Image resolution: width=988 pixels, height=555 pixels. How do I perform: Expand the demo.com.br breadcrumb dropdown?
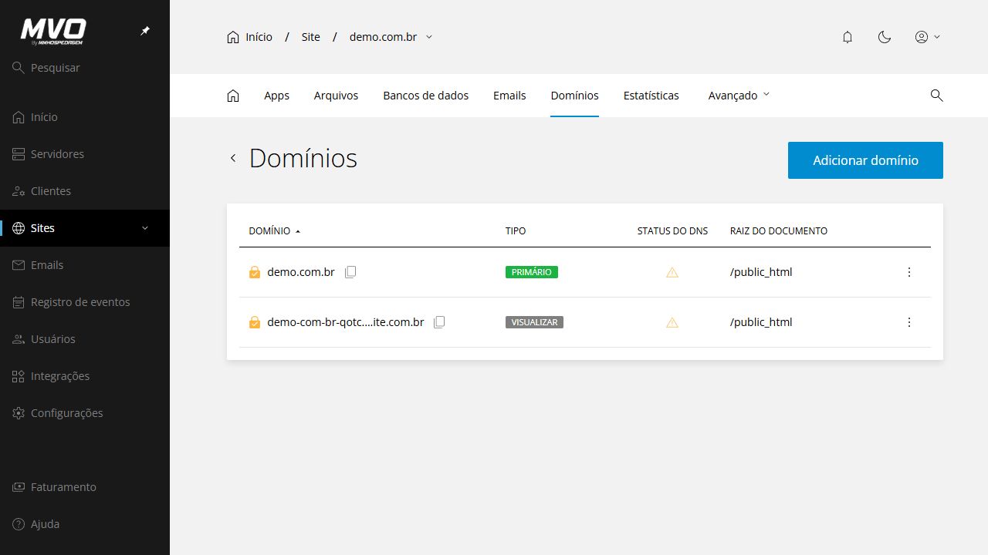coord(429,37)
